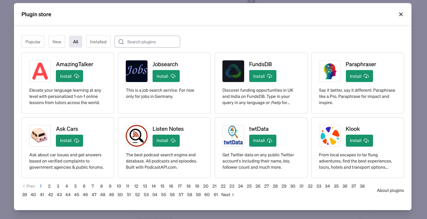Switch to the Popular filter tab
Screen dimensions: 427x219
(33, 42)
